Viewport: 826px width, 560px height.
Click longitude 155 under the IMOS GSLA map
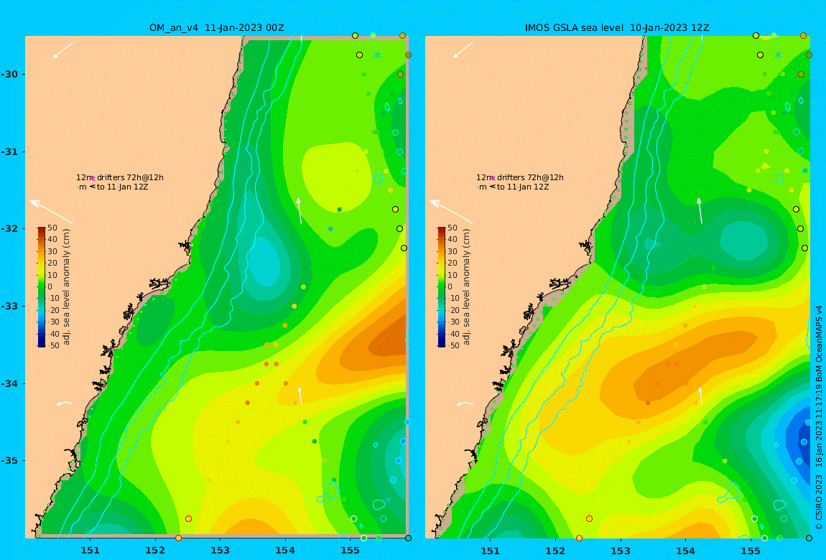click(751, 551)
